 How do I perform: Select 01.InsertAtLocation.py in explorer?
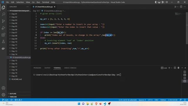point(19,57)
